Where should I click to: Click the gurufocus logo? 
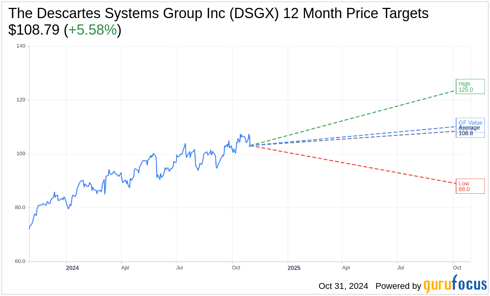455,285
